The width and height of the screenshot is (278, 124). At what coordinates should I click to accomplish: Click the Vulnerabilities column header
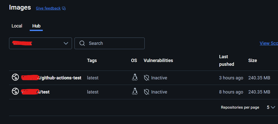pyautogui.click(x=158, y=60)
